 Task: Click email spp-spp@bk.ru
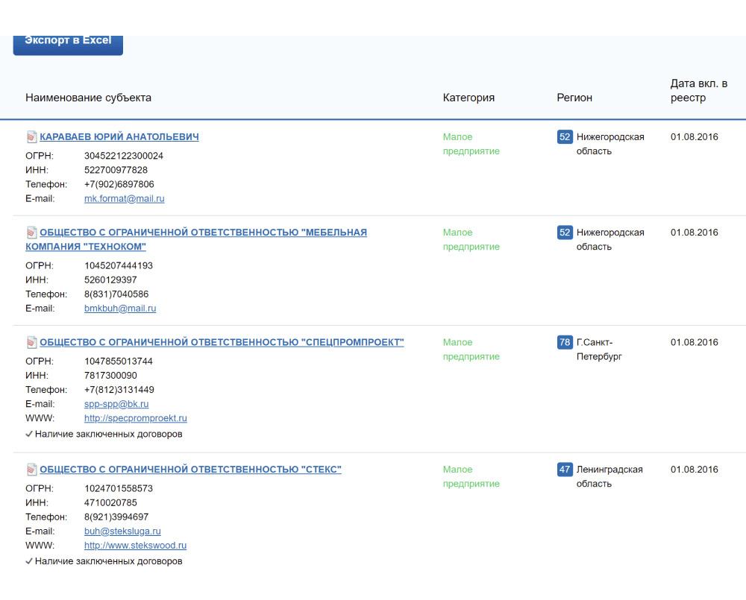(116, 405)
